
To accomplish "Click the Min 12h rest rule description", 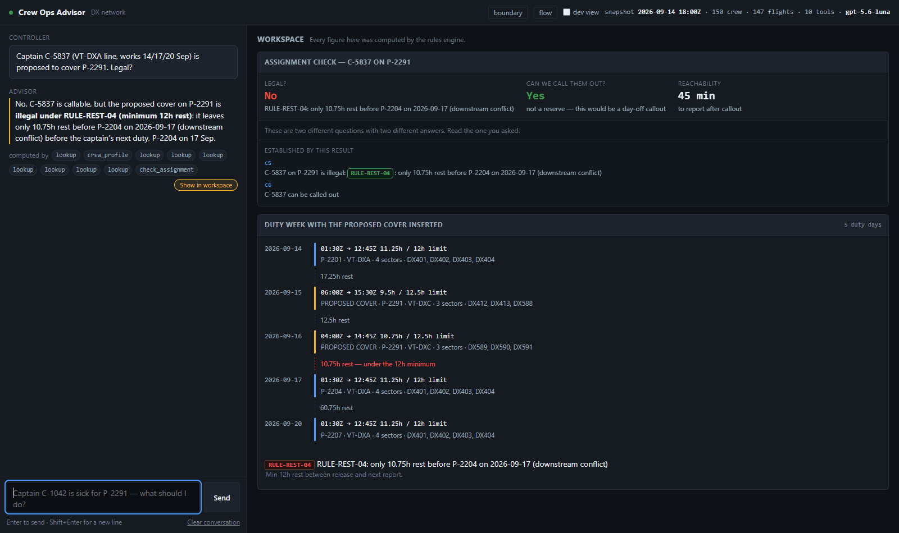I will (334, 475).
